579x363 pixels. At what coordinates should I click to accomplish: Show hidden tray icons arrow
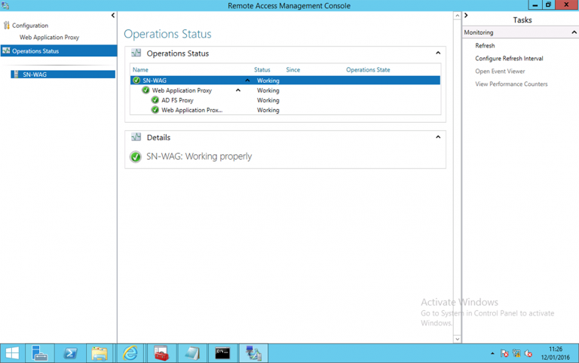(492, 353)
